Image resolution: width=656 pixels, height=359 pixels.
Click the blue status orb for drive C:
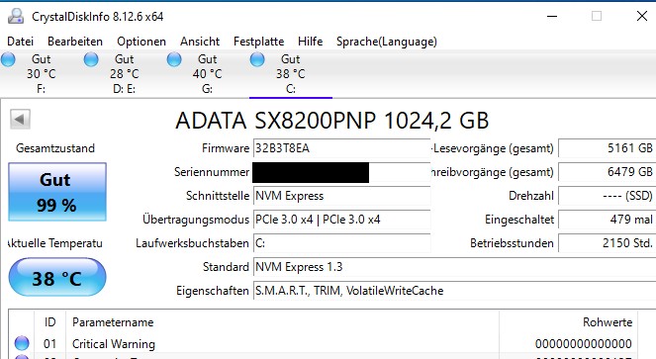[x=257, y=59]
